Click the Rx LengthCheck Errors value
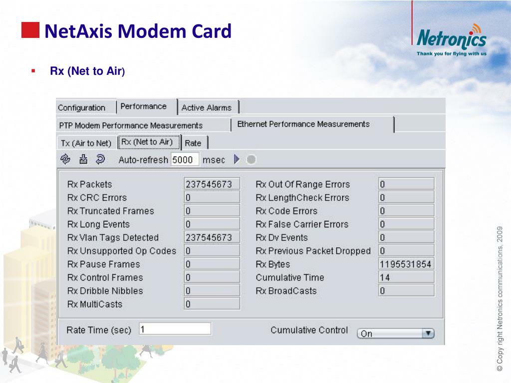This screenshot has height=383, width=511. pos(406,197)
